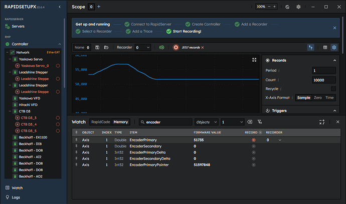Image resolution: width=346 pixels, height=204 pixels.
Task: Switch Watch to RapidCode mode
Action: click(x=101, y=122)
